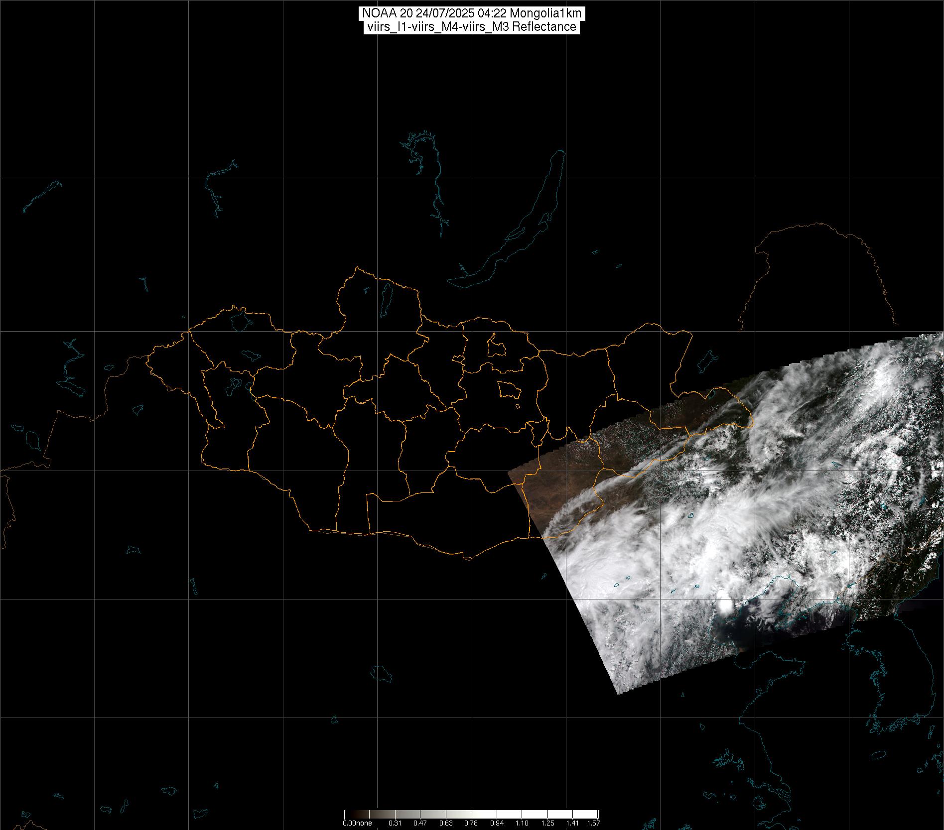Pick the 1.10 colorbar tick label

[x=522, y=823]
